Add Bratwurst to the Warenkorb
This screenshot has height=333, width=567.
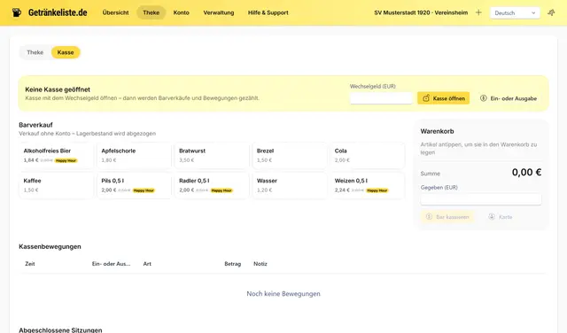[x=212, y=156]
